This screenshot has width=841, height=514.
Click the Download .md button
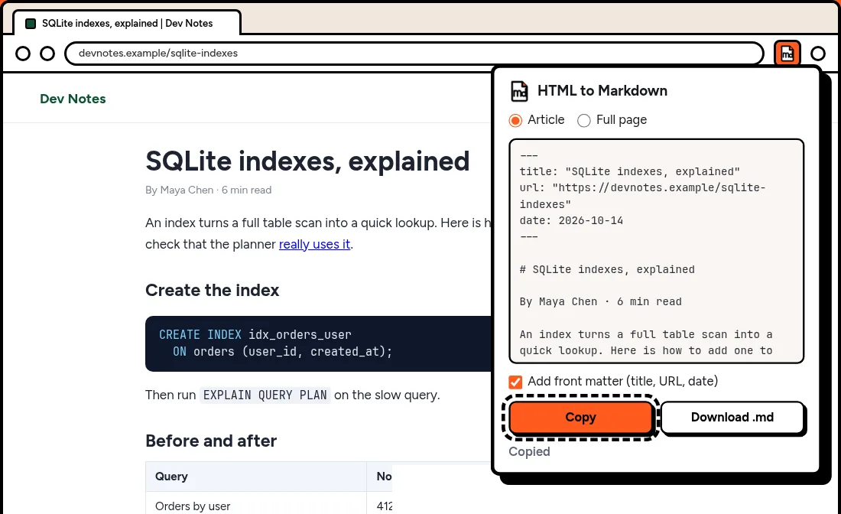tap(732, 418)
